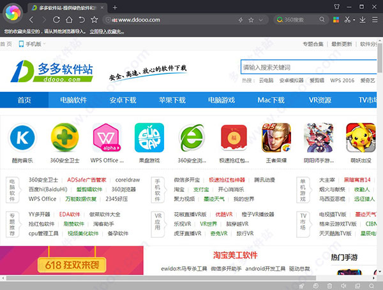Select the Mac下载 navigation tab
Viewport: 383px width, 290px height.
(271, 100)
